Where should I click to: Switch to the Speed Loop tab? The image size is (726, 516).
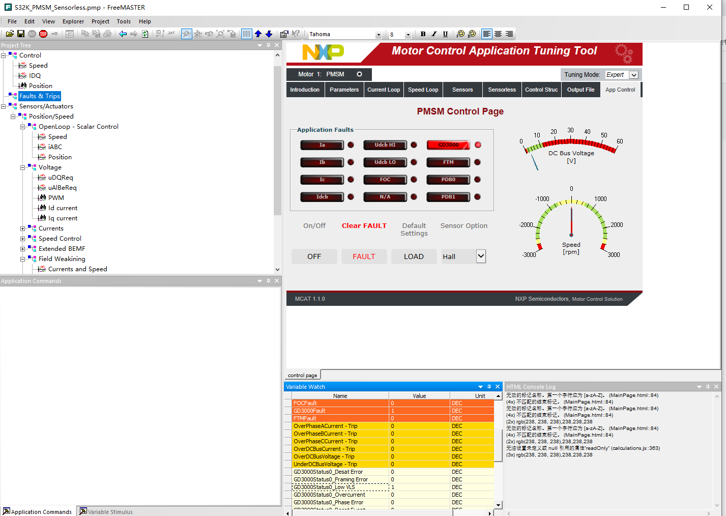[x=423, y=90]
